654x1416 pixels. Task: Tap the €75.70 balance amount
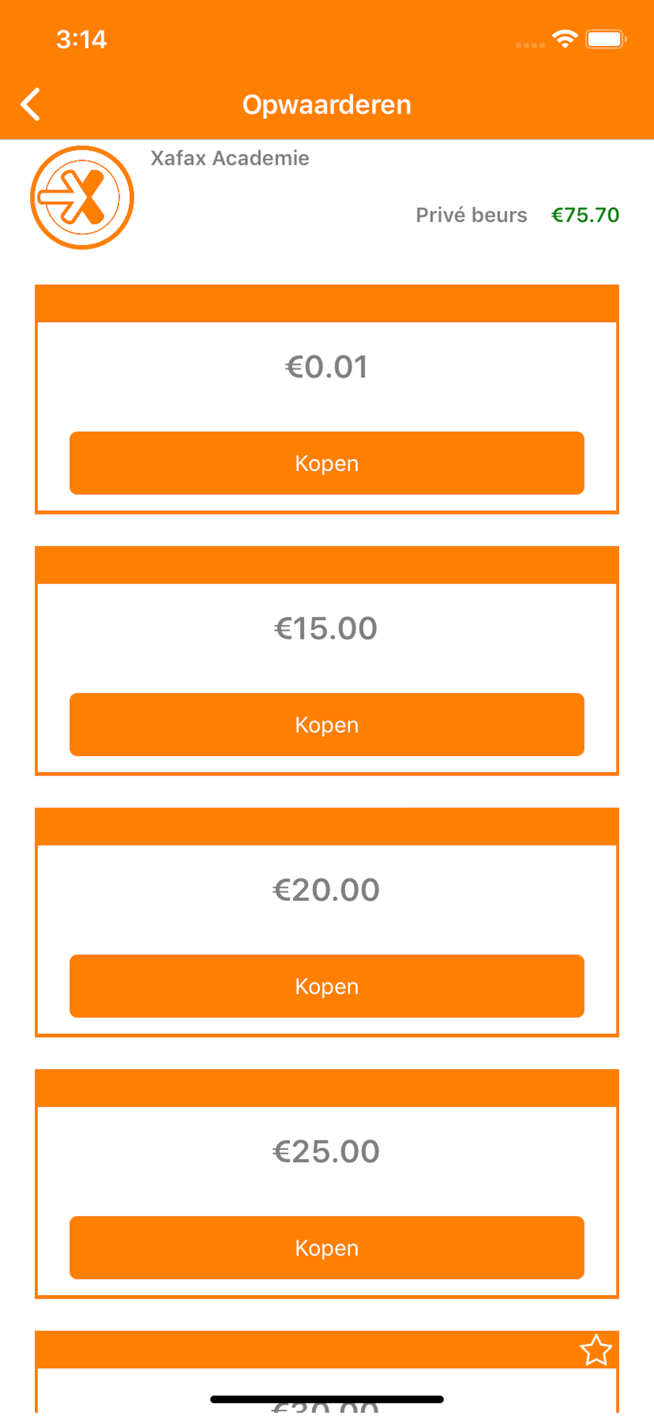click(584, 215)
